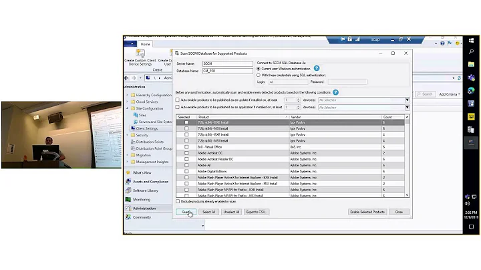Screen dimensions: 481x270
Task: Click Export to CSV button
Action: pos(257,212)
